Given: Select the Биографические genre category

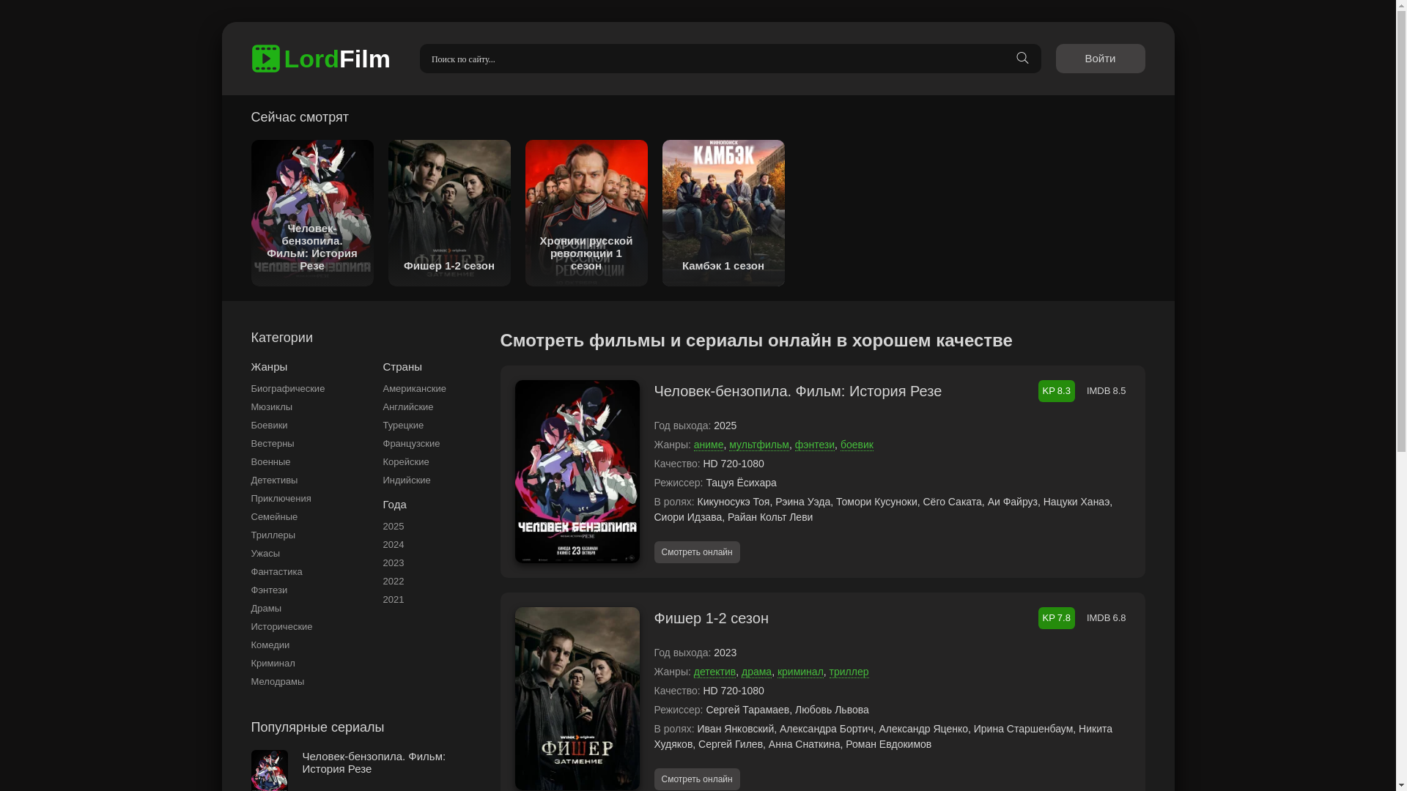Looking at the screenshot, I should coord(287,389).
